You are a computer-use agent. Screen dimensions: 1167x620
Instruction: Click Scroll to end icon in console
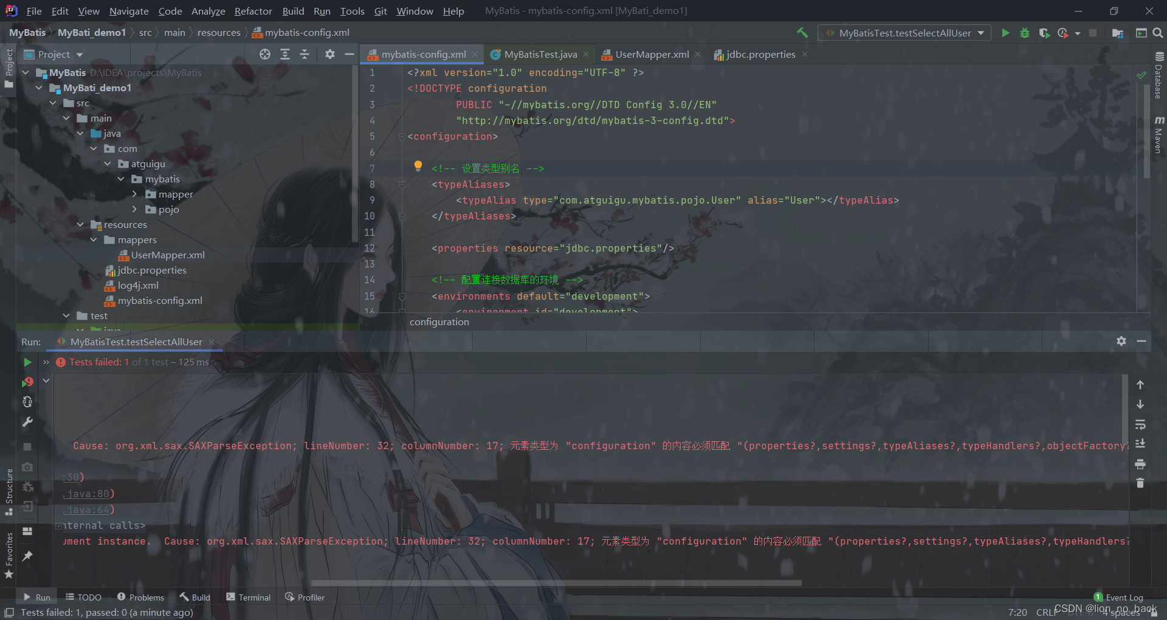(x=1140, y=444)
